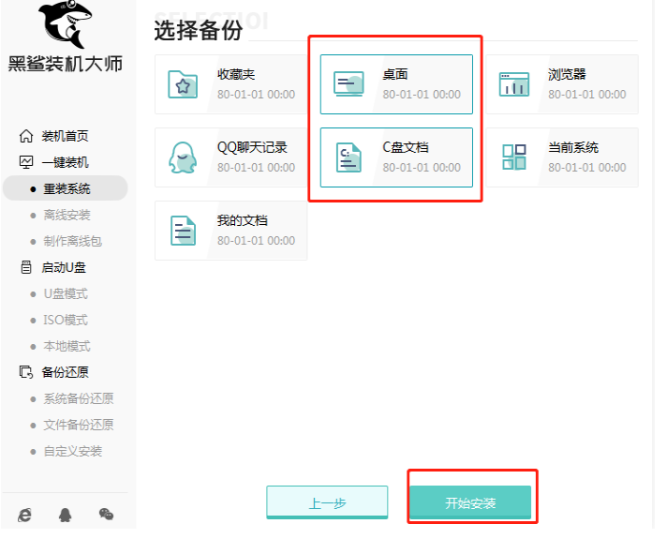Click the 我的文档 document icon
The width and height of the screenshot is (667, 539).
pos(183,230)
